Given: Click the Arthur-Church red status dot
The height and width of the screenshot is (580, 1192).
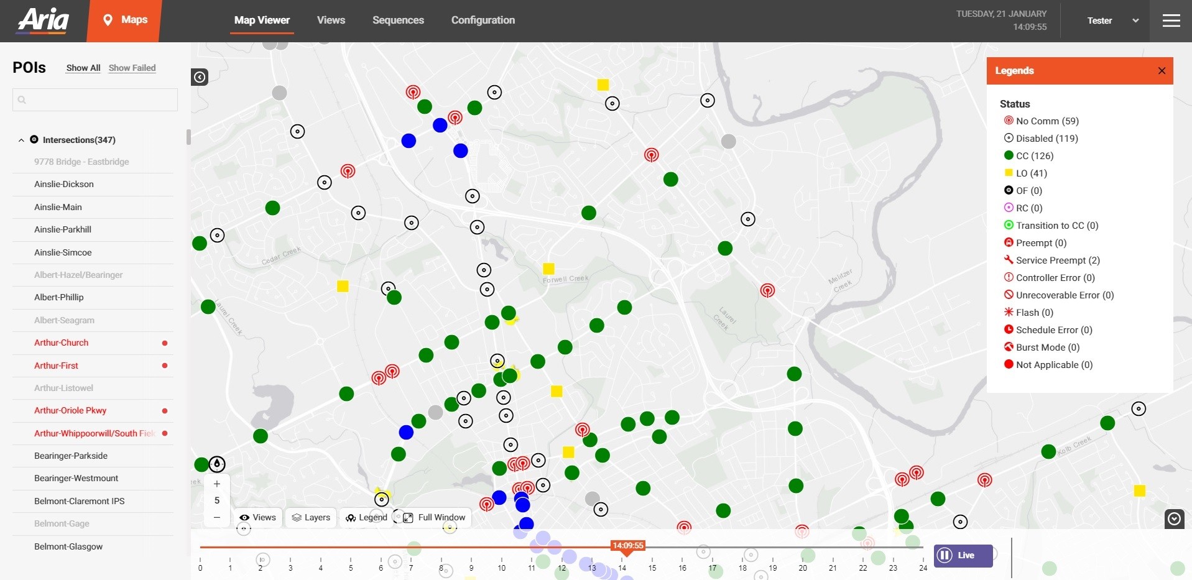Looking at the screenshot, I should pyautogui.click(x=165, y=343).
